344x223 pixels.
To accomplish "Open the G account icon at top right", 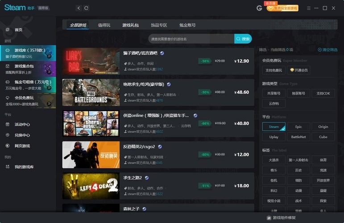I will tap(259, 8).
